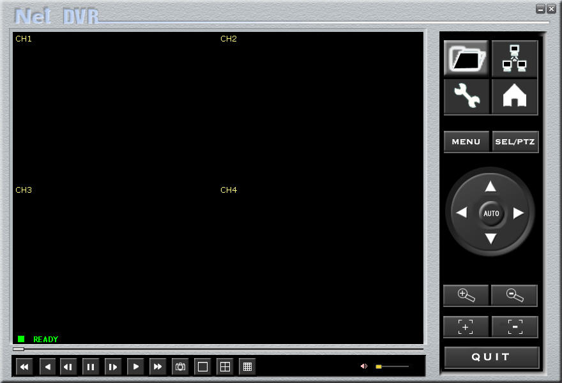Image resolution: width=562 pixels, height=383 pixels.
Task: Pan camera right with PTZ right arrow
Action: click(x=519, y=213)
